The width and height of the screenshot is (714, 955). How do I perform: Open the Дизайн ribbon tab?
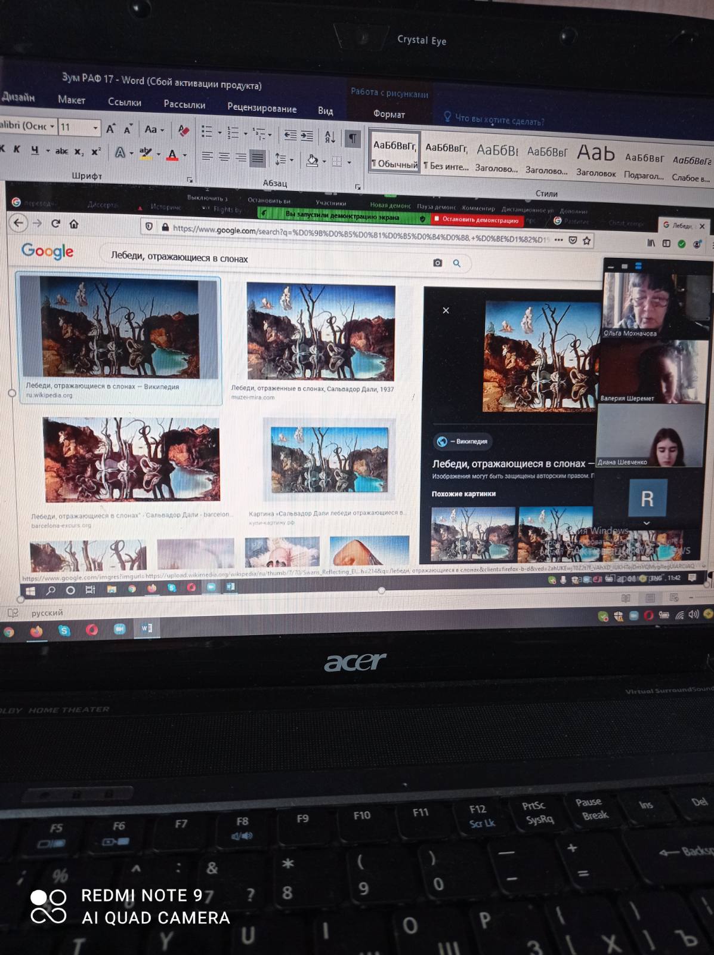coord(18,97)
